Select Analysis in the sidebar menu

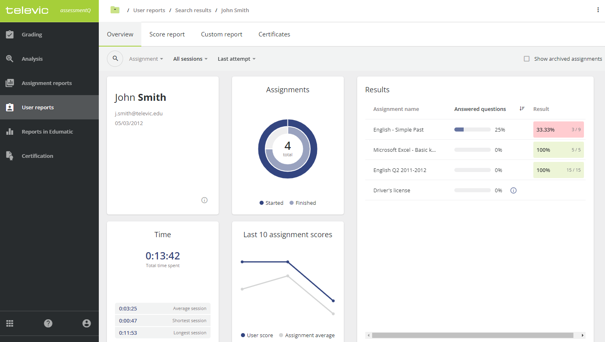[49, 59]
